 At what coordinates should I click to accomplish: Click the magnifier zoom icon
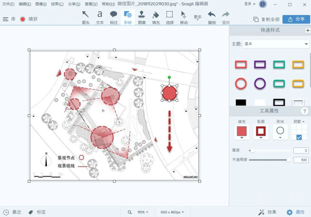(130, 212)
